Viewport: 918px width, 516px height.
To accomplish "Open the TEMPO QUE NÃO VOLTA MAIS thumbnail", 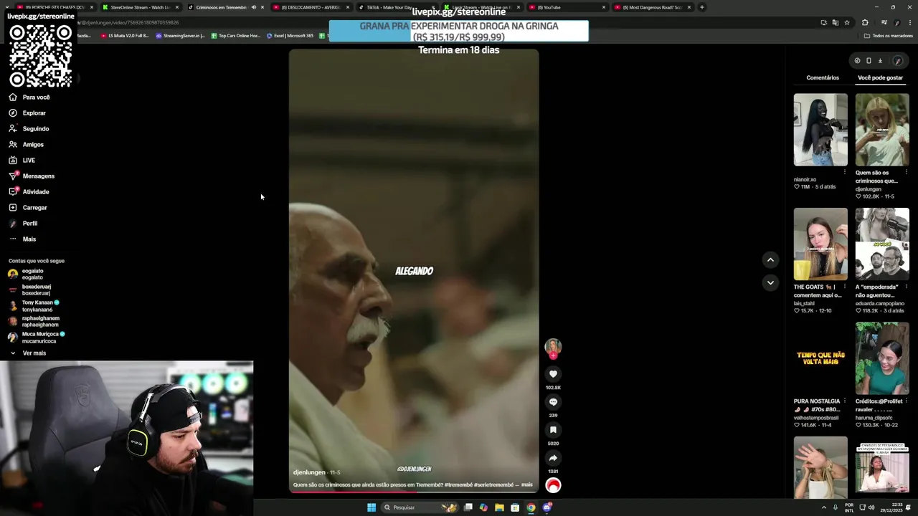I will pos(820,358).
